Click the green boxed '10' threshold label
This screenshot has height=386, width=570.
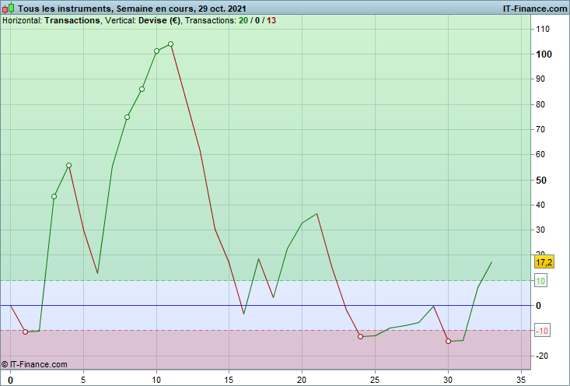(x=540, y=281)
